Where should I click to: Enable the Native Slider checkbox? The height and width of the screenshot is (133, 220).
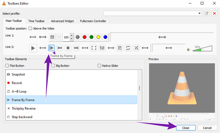[x=99, y=66]
